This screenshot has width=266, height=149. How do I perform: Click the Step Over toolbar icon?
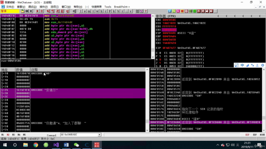pyautogui.click(x=53, y=11)
